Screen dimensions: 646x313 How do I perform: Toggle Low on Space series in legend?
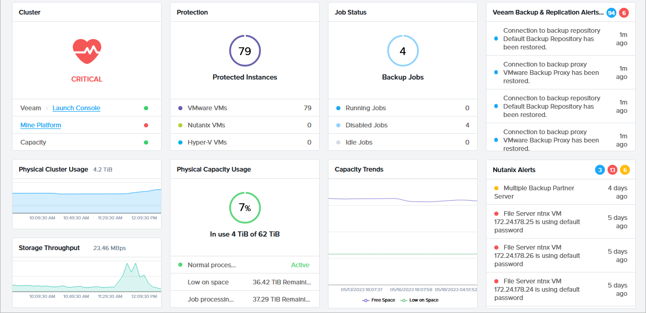(419, 300)
